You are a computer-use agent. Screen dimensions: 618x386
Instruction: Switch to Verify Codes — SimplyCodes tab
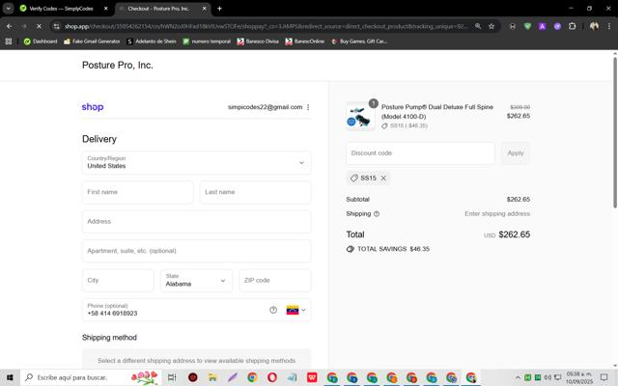(x=61, y=9)
